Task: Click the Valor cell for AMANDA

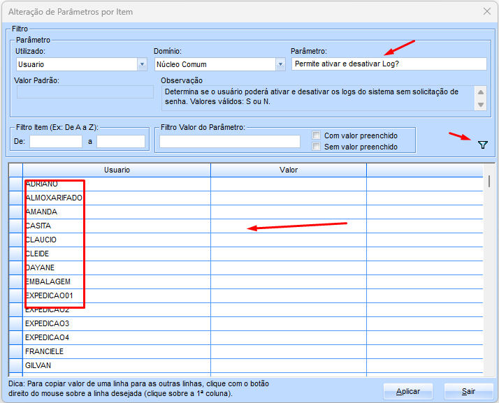Action: [x=288, y=212]
